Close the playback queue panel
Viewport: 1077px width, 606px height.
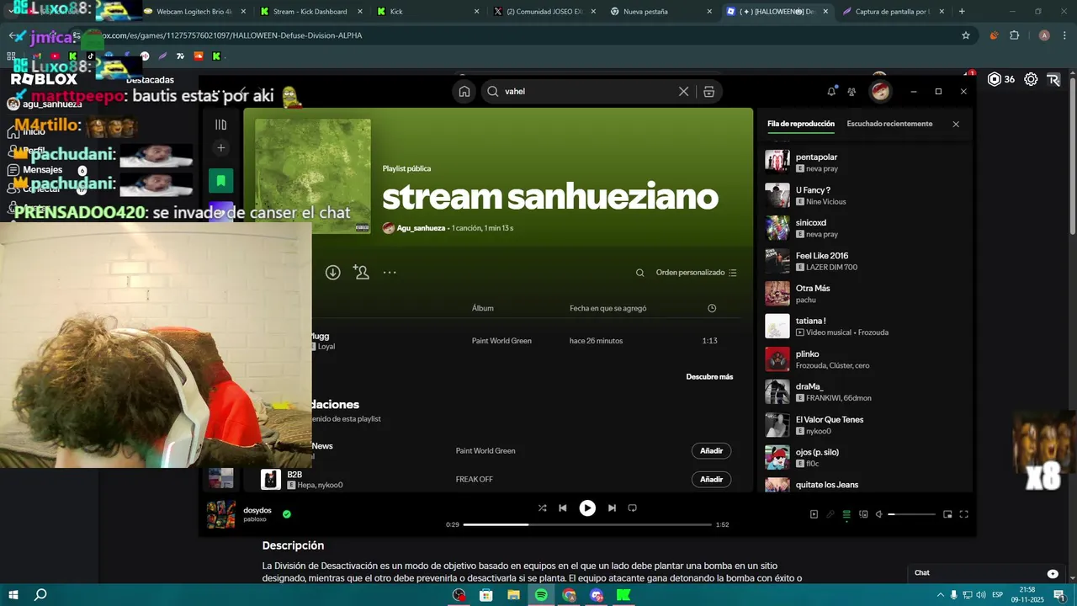[x=956, y=124]
